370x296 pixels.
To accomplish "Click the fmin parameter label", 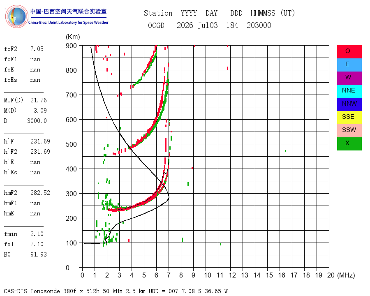I will point(11,234).
